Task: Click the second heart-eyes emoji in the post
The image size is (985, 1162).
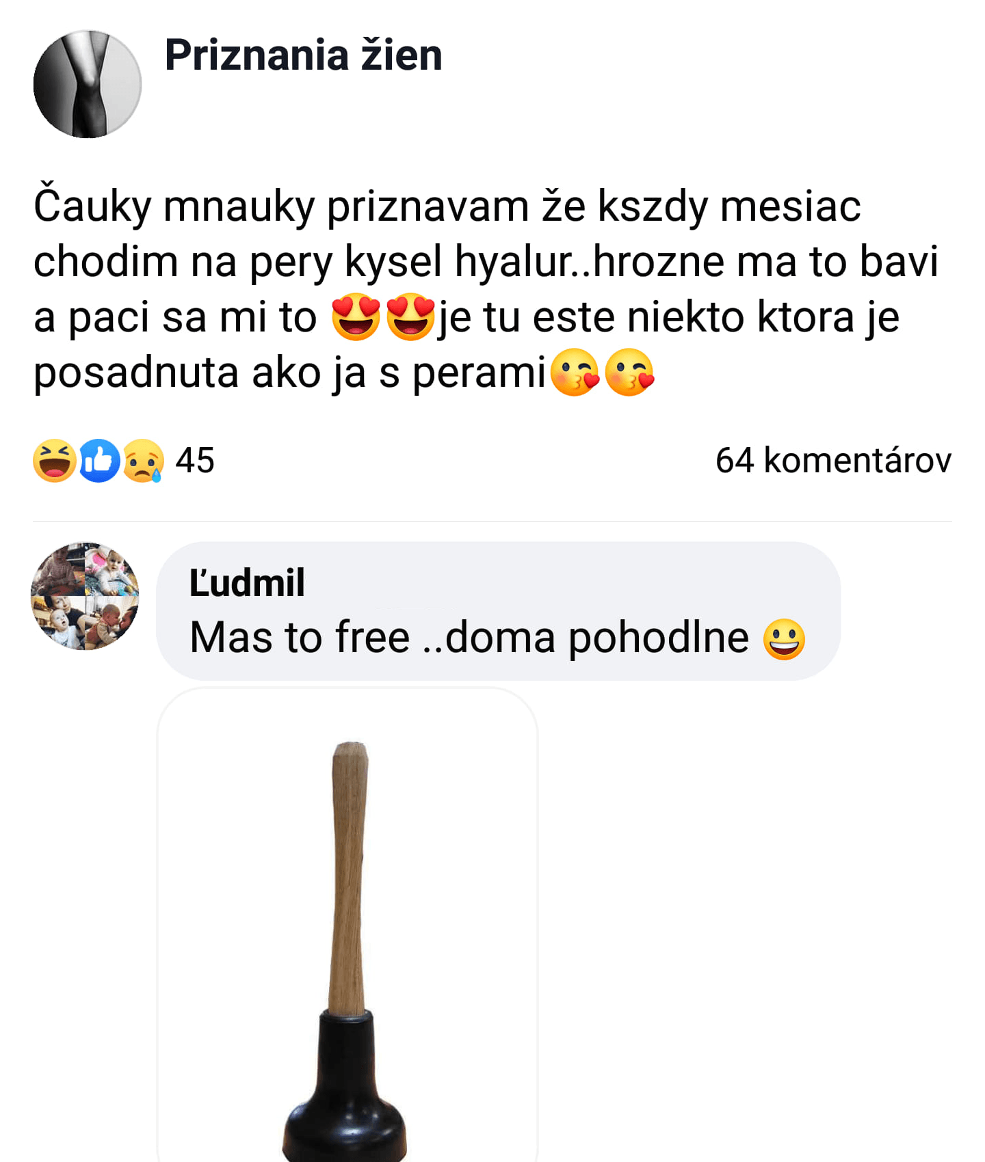Action: (410, 318)
